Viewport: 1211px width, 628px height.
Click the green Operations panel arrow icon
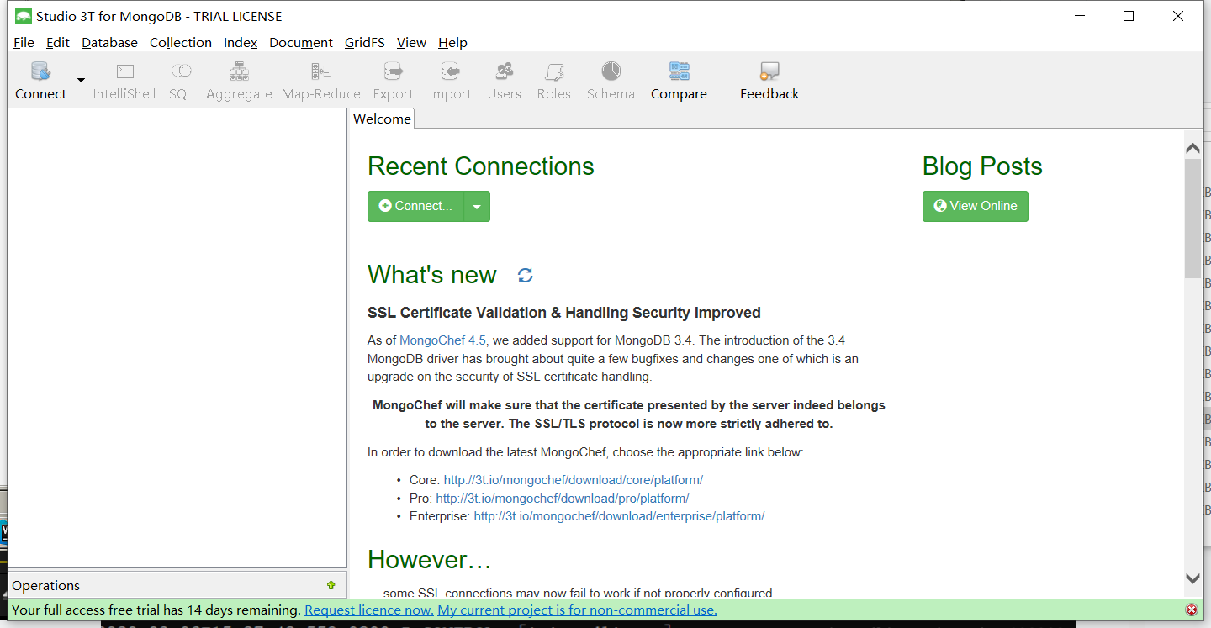click(331, 585)
